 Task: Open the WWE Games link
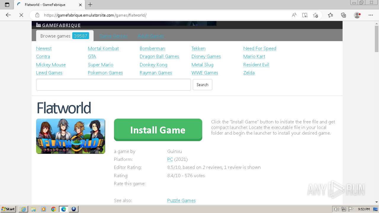click(x=205, y=73)
